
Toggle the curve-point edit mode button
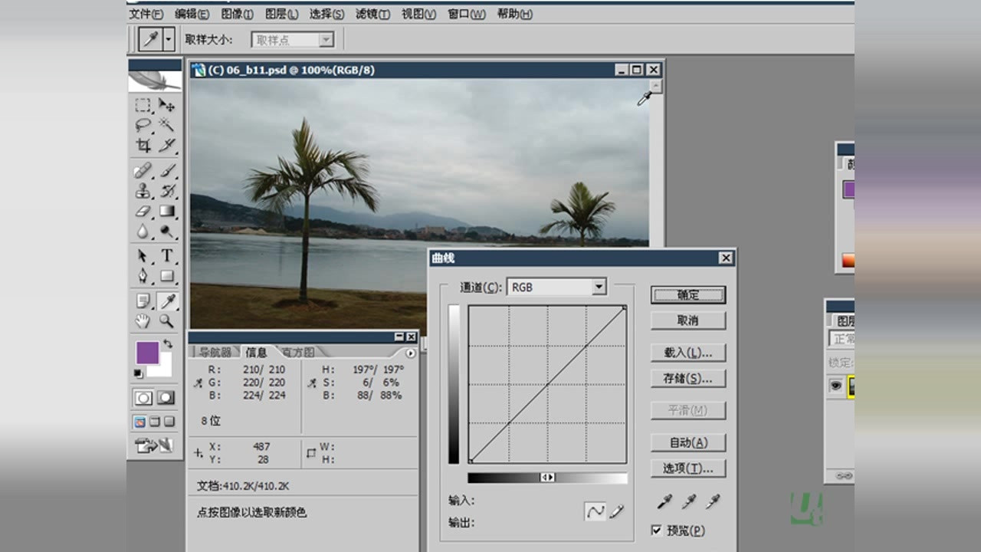click(x=595, y=511)
